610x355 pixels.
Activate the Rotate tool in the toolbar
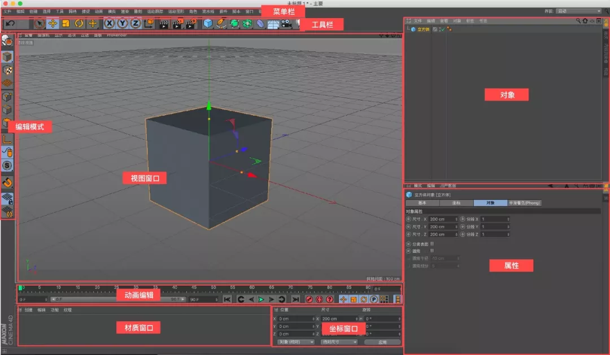click(79, 24)
